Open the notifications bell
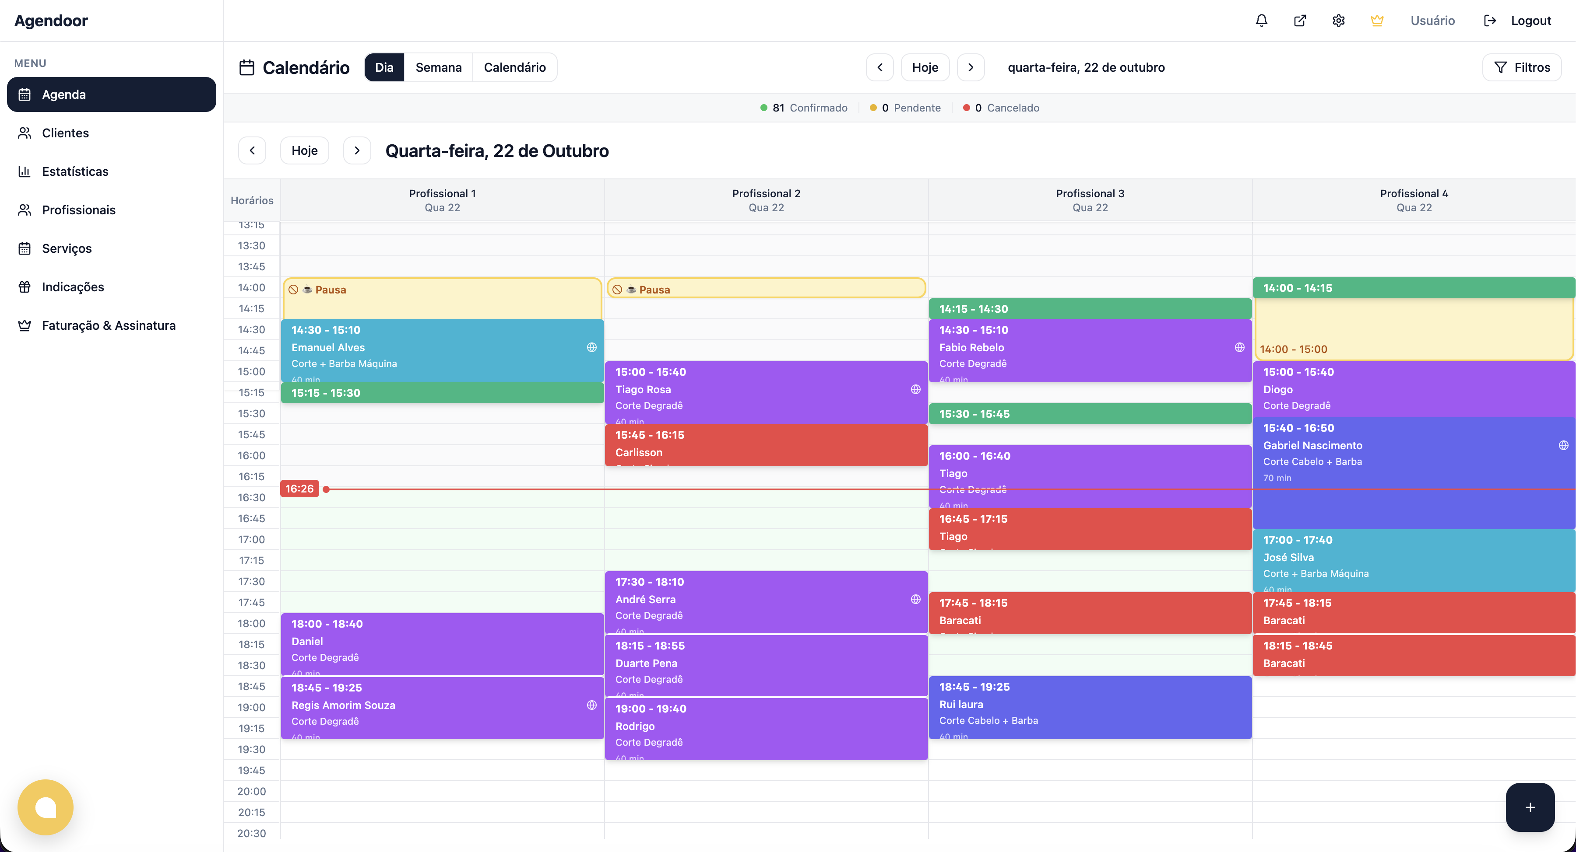The width and height of the screenshot is (1576, 852). click(x=1262, y=21)
